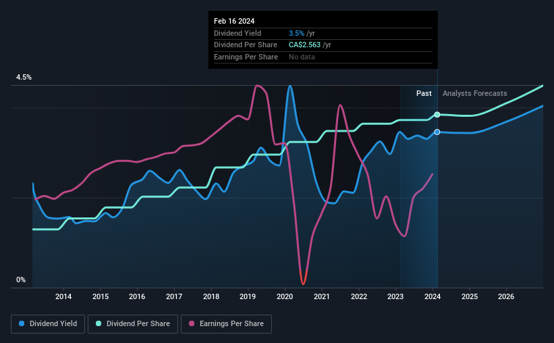The height and width of the screenshot is (343, 554).
Task: Click the 2017 label on the time axis
Action: tap(174, 296)
